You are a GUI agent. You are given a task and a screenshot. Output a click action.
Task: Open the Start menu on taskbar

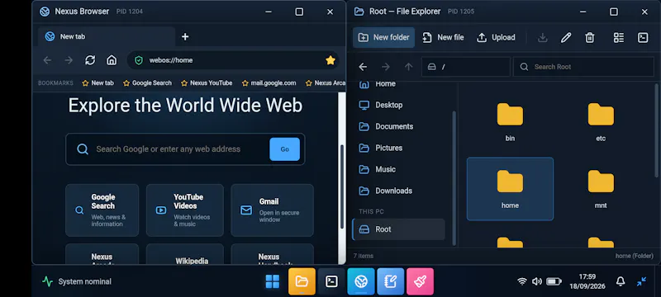(x=273, y=281)
